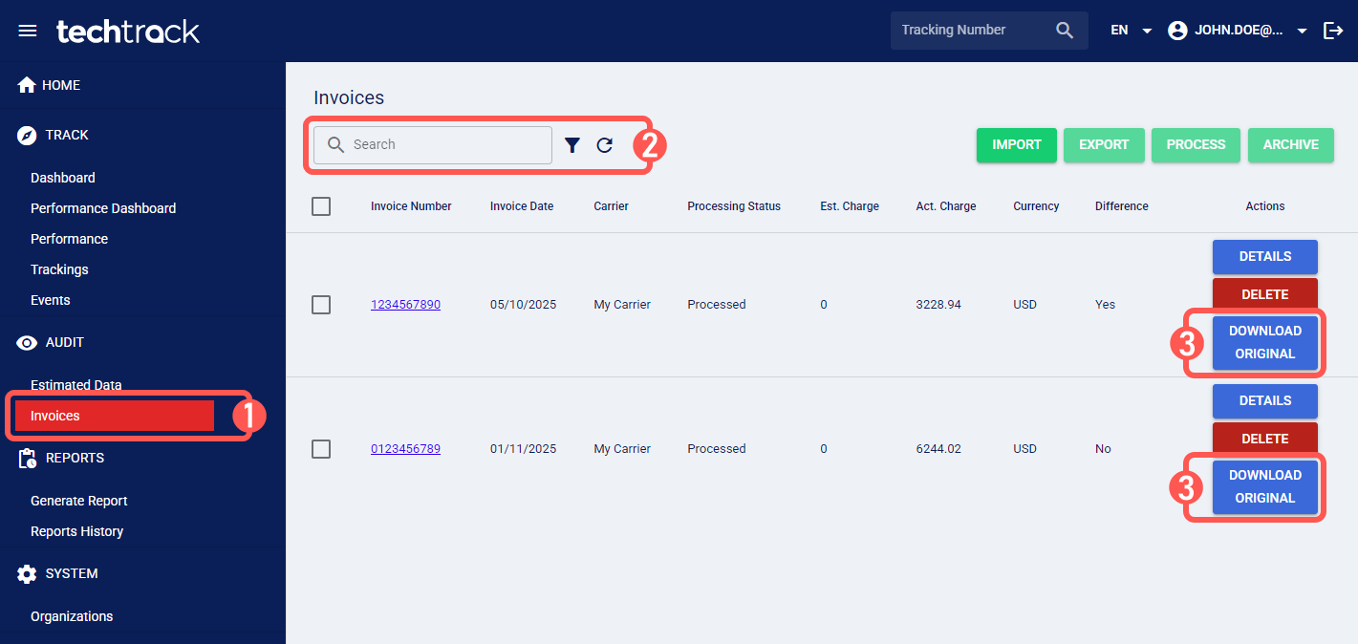
Task: Click the AUDIT section label
Action: click(x=65, y=342)
